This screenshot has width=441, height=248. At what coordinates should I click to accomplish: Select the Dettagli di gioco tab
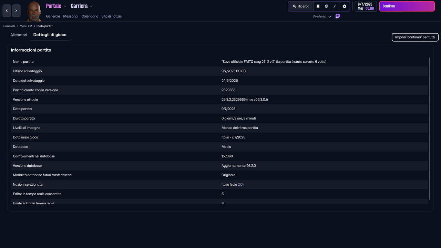(50, 35)
